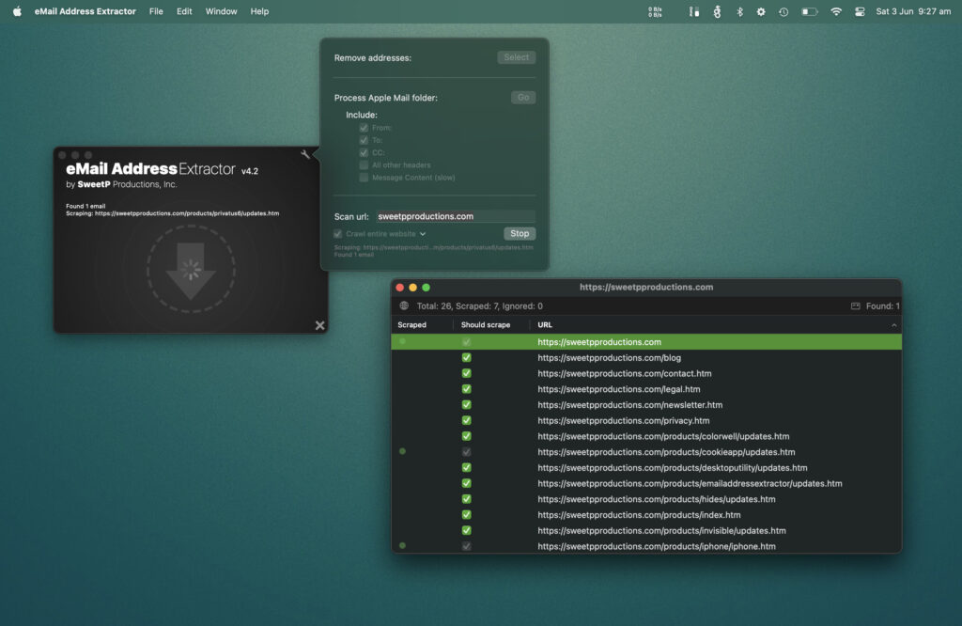Click the Select button for Remove addresses
The width and height of the screenshot is (962, 626).
tap(516, 57)
